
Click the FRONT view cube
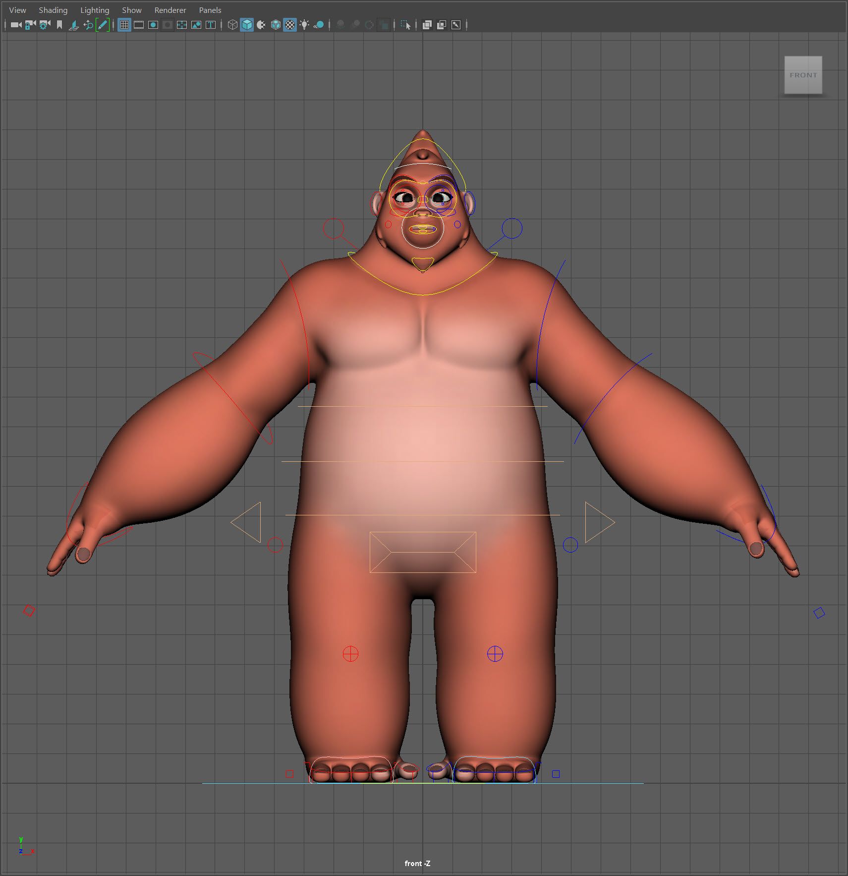(803, 75)
